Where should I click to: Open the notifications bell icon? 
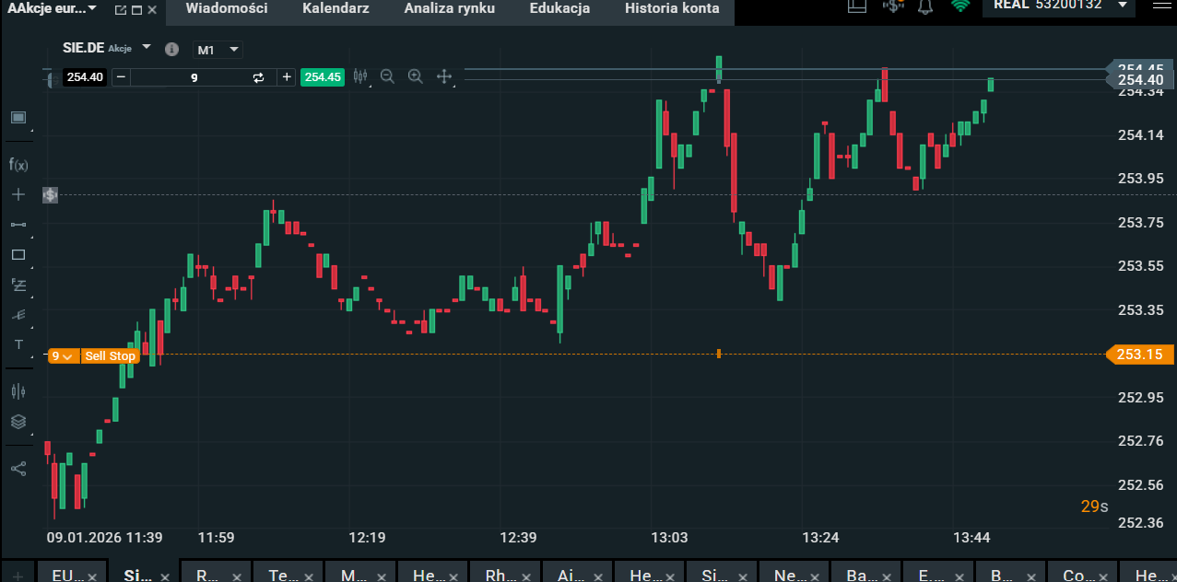pos(925,6)
